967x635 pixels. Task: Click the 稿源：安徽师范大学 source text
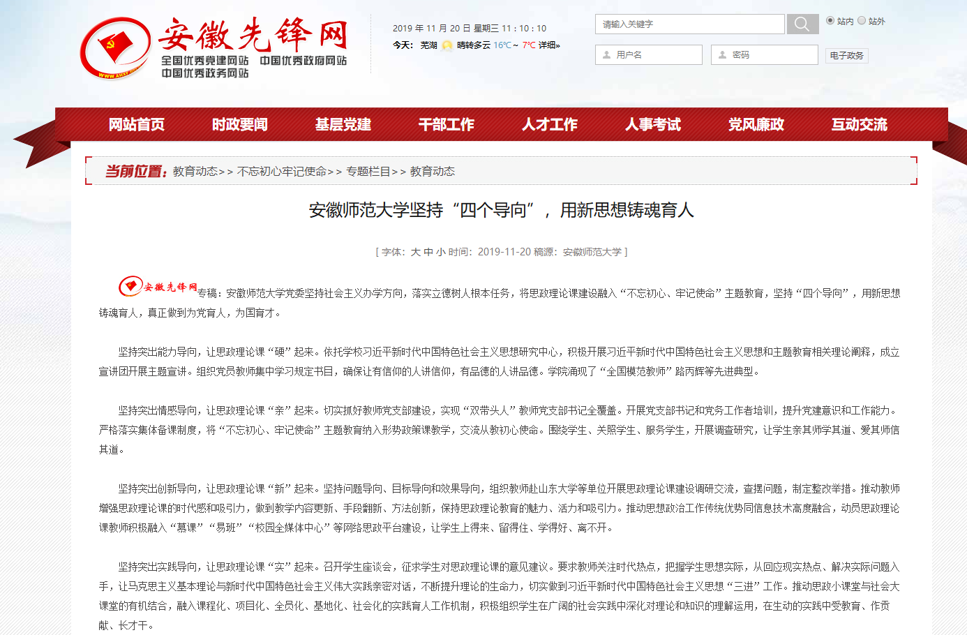click(x=578, y=252)
